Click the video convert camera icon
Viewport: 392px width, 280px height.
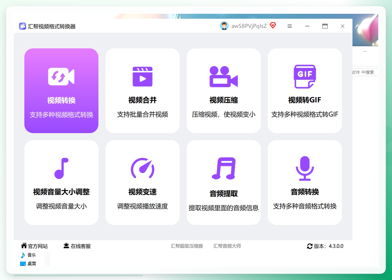click(x=61, y=77)
